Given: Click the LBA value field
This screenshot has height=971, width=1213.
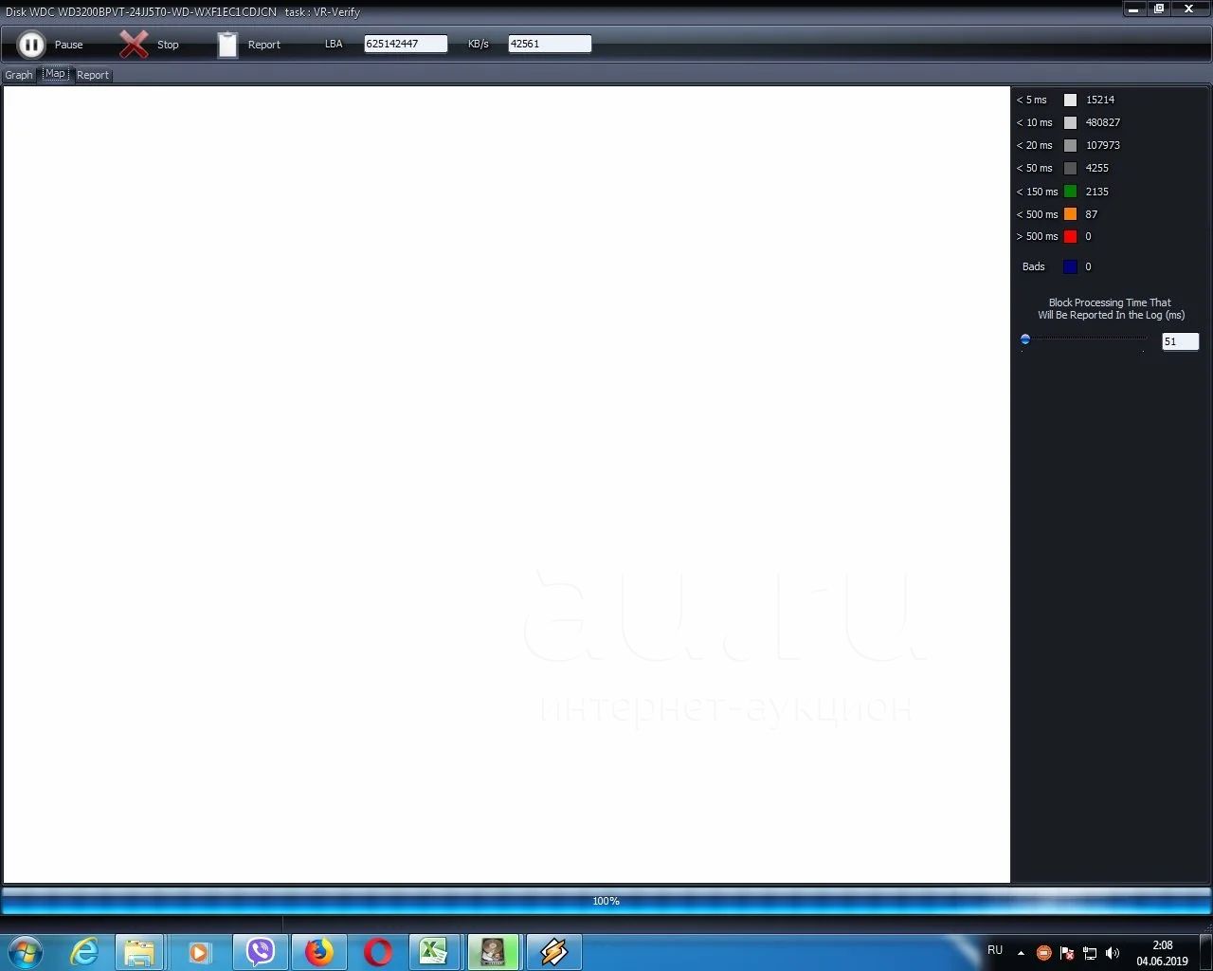Looking at the screenshot, I should (x=406, y=44).
